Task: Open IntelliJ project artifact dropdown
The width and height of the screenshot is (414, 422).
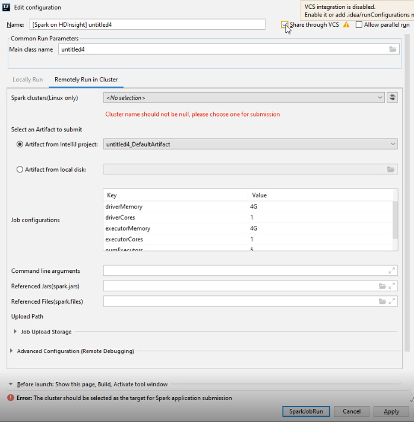Action: [251, 144]
